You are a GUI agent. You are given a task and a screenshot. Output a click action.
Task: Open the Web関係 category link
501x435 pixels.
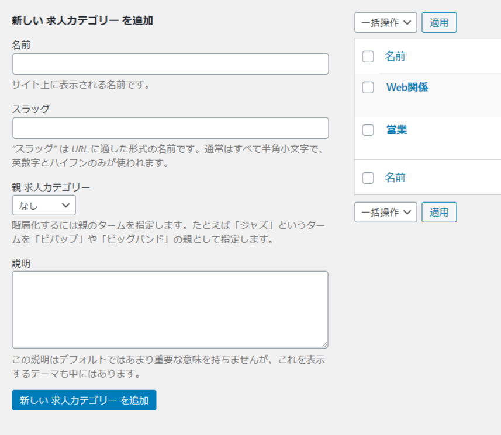pyautogui.click(x=407, y=87)
